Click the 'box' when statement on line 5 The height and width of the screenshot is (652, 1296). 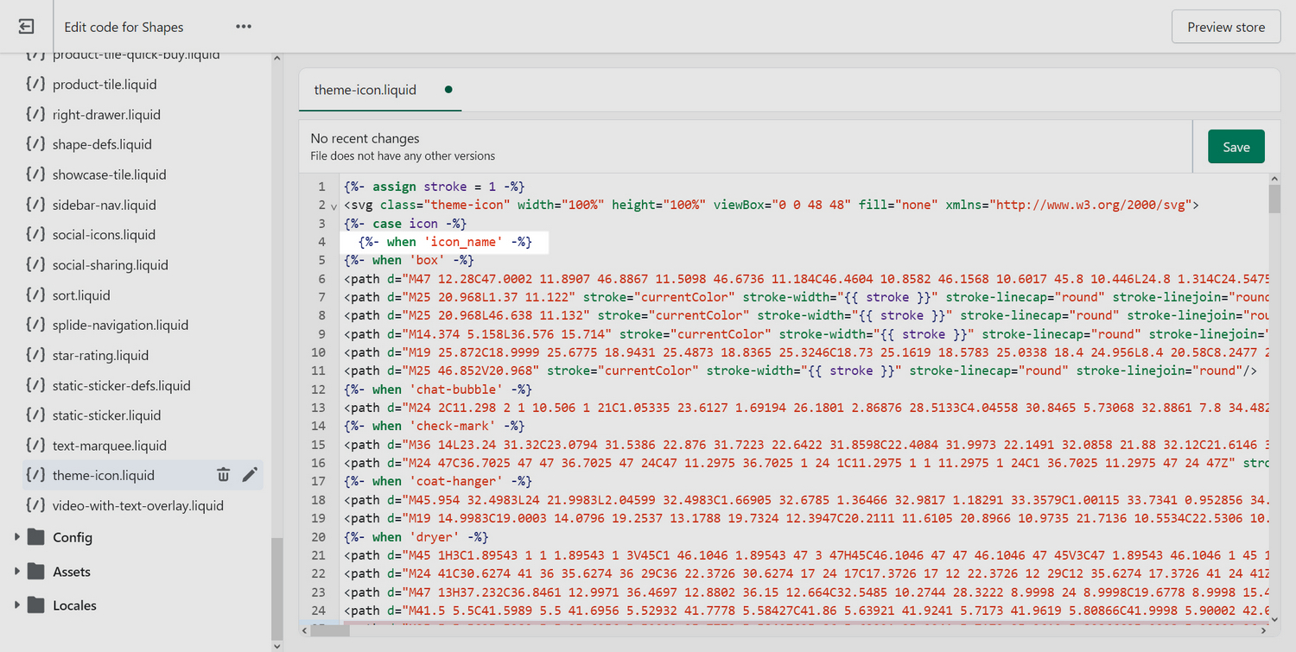click(409, 260)
